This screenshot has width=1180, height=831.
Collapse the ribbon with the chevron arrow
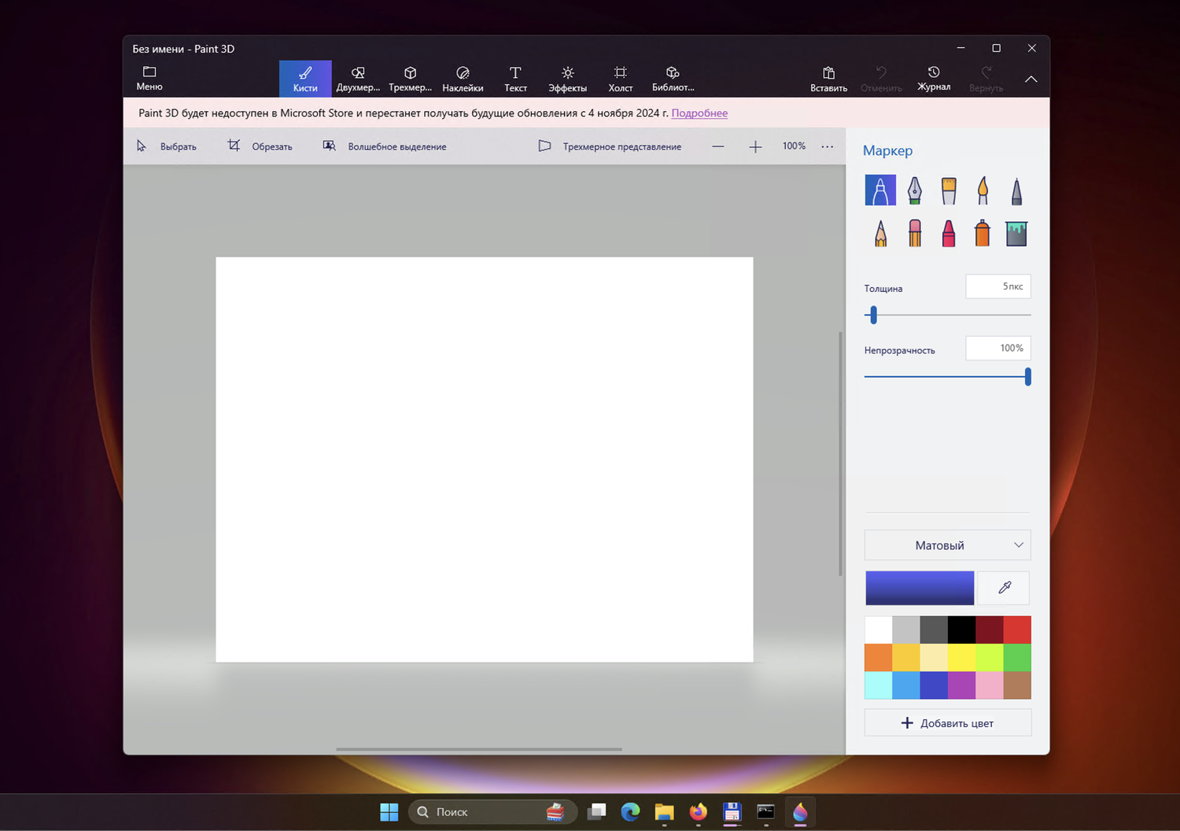point(1031,79)
